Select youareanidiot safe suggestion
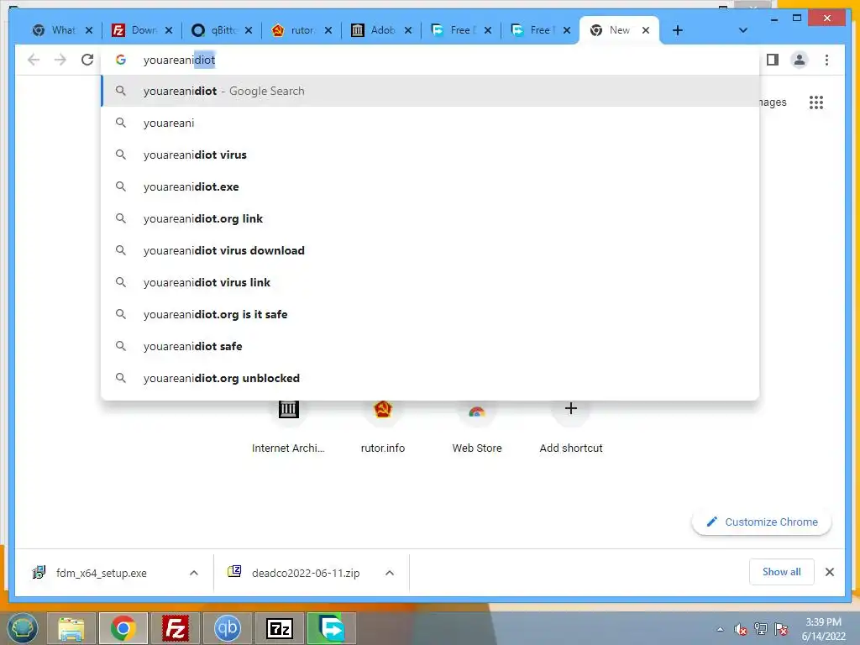This screenshot has height=645, width=860. tap(430, 345)
